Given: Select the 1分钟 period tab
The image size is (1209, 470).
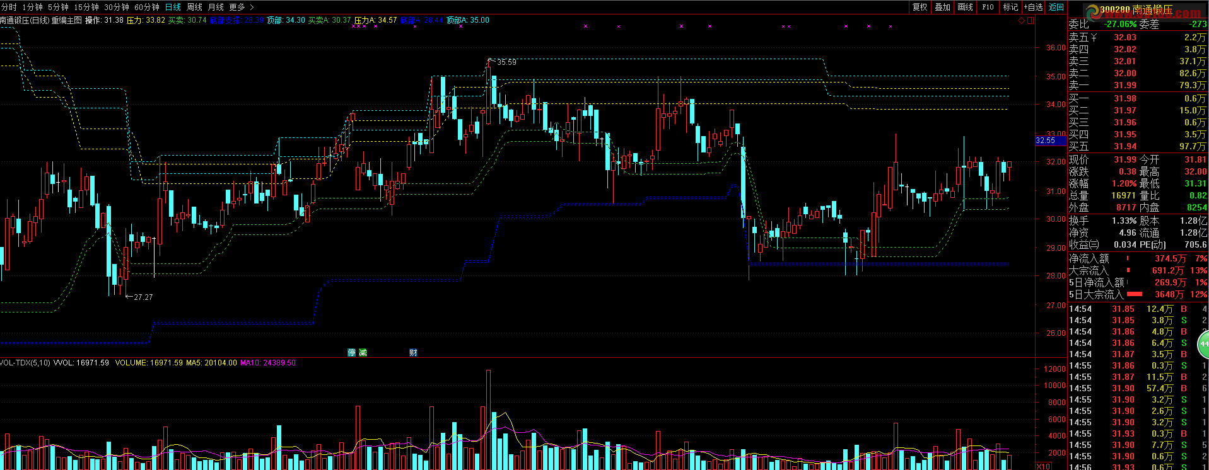Looking at the screenshot, I should coord(32,7).
